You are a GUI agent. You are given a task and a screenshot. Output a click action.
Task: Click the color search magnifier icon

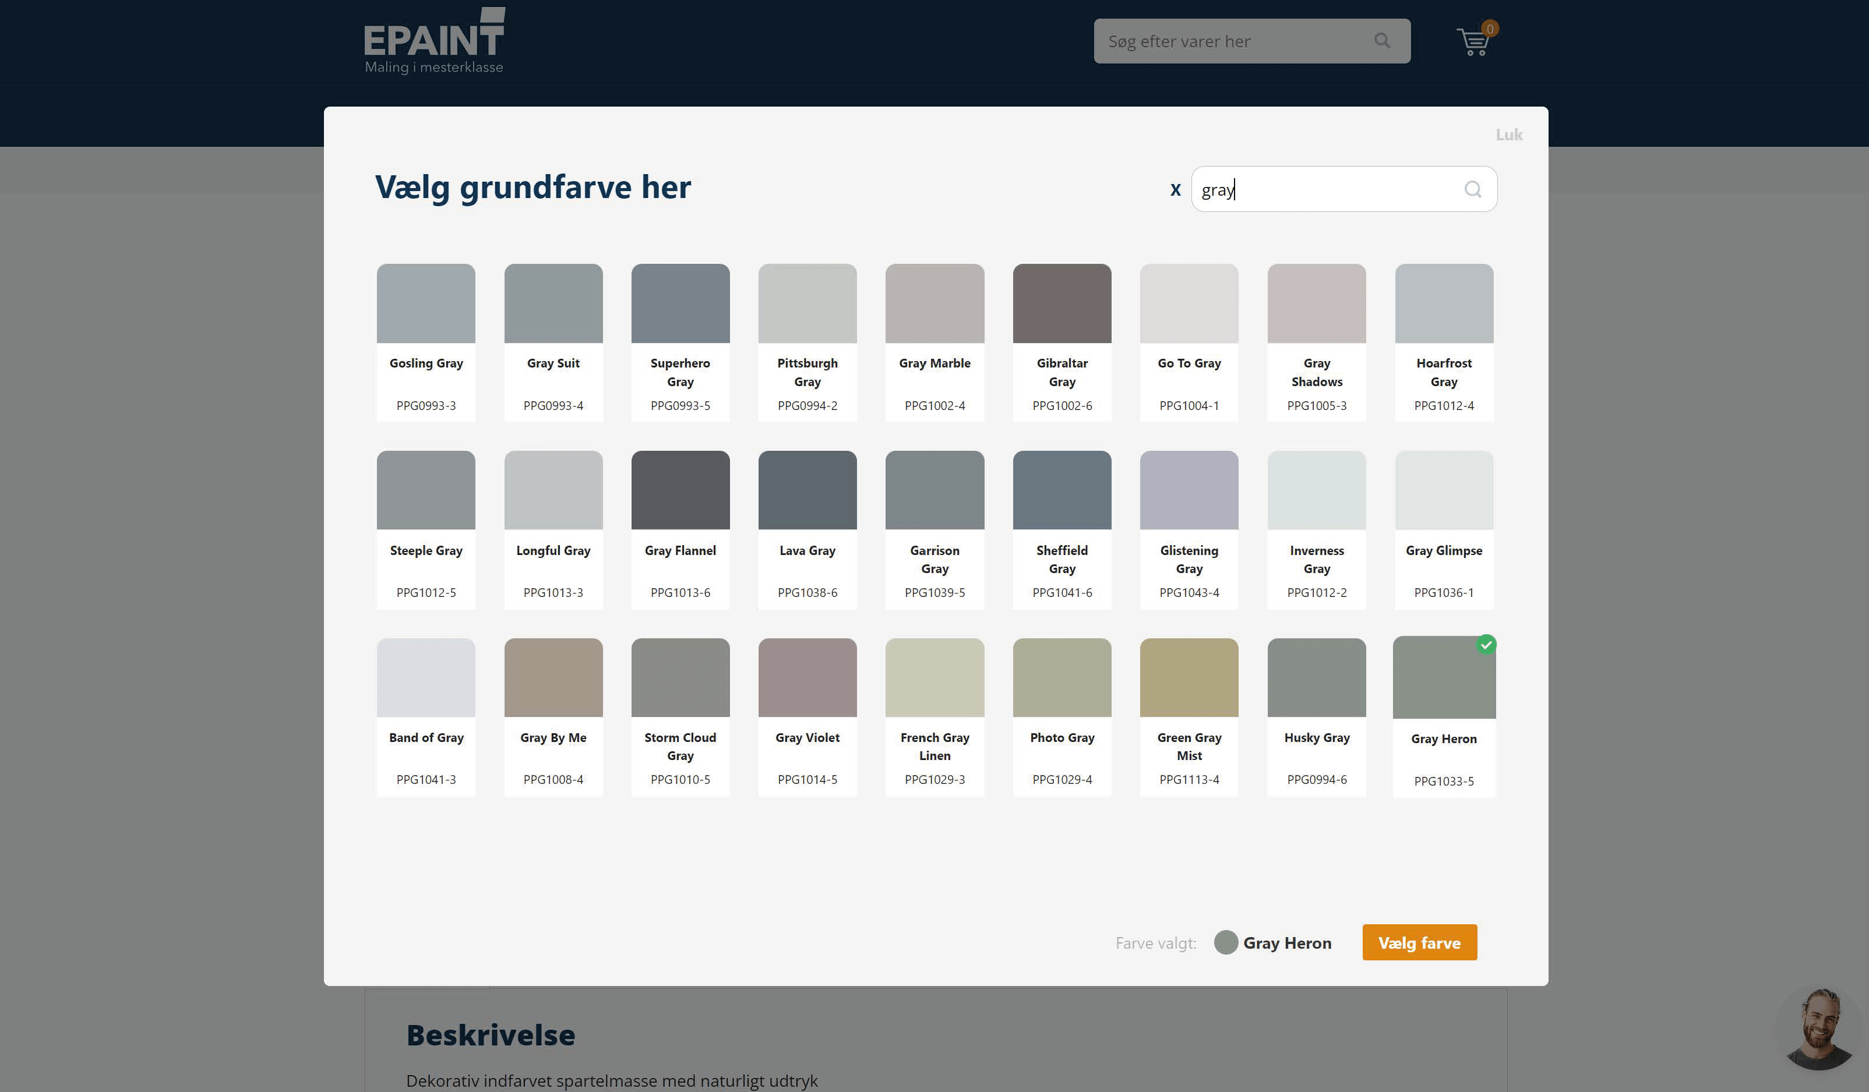pyautogui.click(x=1473, y=190)
